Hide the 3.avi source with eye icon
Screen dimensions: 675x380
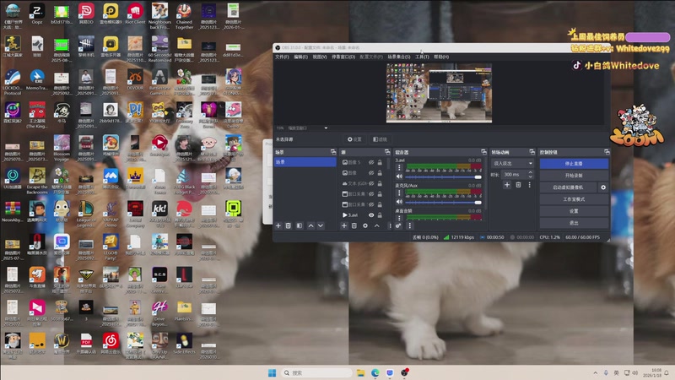[x=371, y=215]
